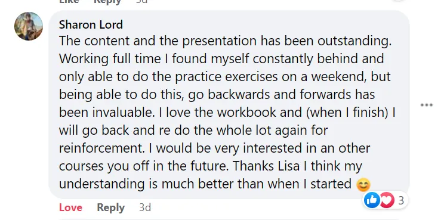
Task: Toggle the Love reaction on Sharon's comment
Action: [70, 207]
